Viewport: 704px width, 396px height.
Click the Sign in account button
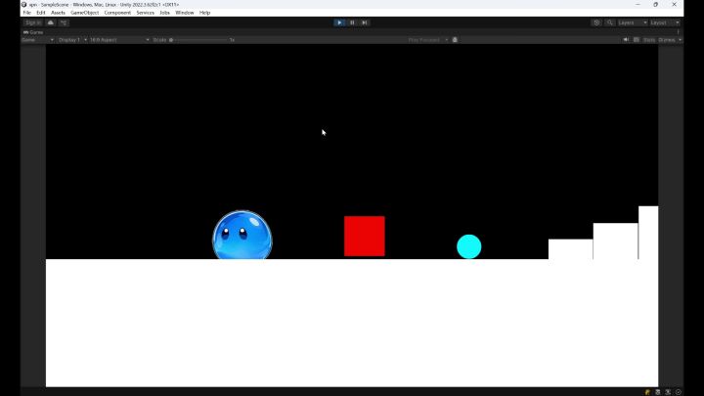pyautogui.click(x=33, y=22)
